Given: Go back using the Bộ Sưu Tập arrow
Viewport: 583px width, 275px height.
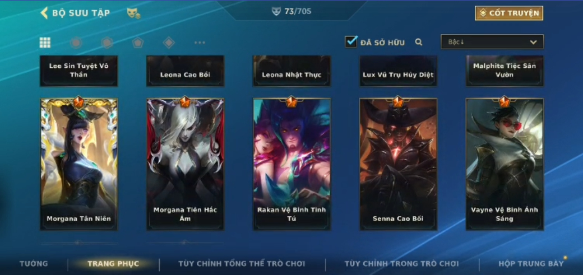Looking at the screenshot, I should click(x=44, y=13).
